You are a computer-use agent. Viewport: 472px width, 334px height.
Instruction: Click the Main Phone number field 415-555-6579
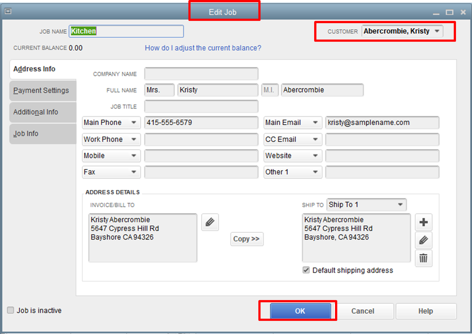click(x=201, y=122)
